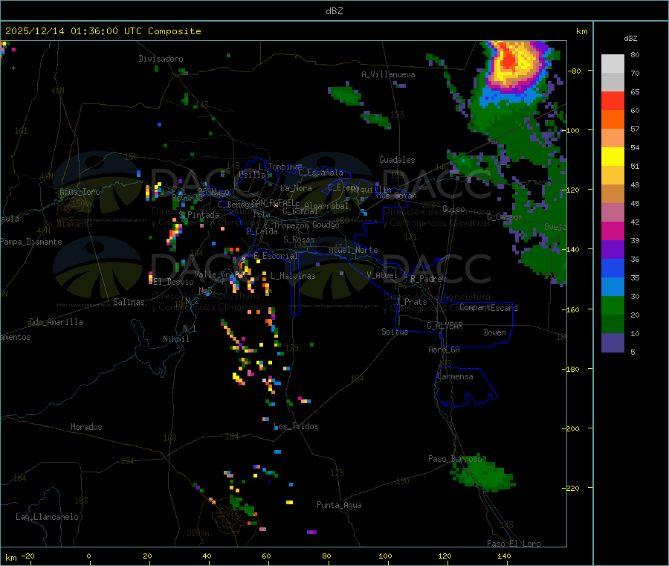Click the 'S_Rosas' map label

click(299, 239)
